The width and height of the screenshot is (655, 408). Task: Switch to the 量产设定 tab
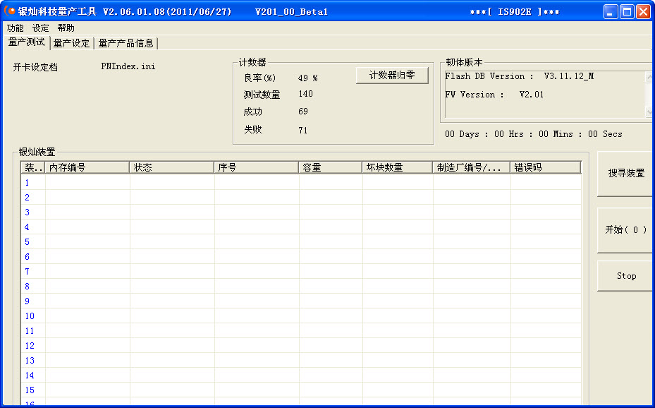click(72, 43)
